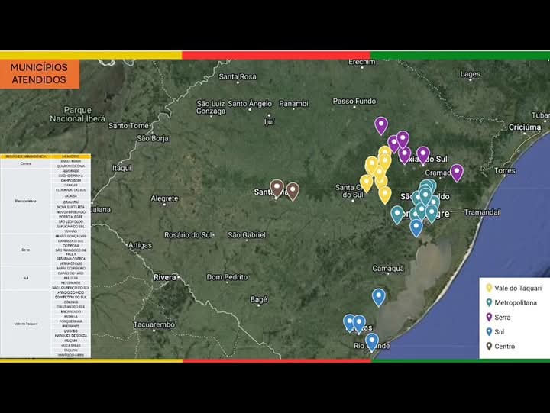Click the Parque Nacional Iberá label
Screen dimensions: 550x413
click(77, 115)
